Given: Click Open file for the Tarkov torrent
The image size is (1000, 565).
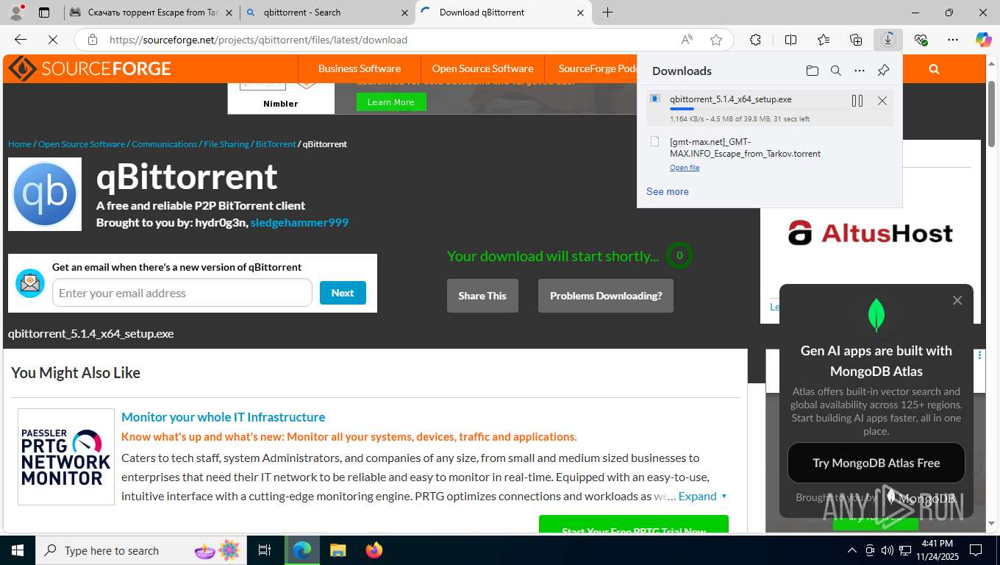Looking at the screenshot, I should pos(685,168).
